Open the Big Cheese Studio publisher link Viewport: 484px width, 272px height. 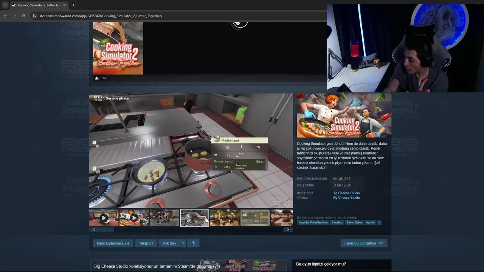[x=346, y=198]
